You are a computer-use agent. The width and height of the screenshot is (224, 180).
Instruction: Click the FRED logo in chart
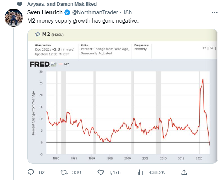pyautogui.click(x=43, y=64)
